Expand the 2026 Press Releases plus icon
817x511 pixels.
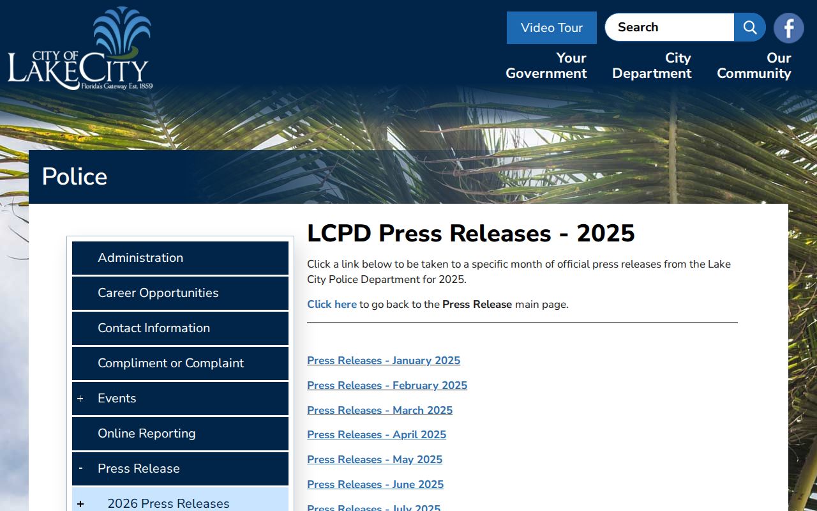80,504
